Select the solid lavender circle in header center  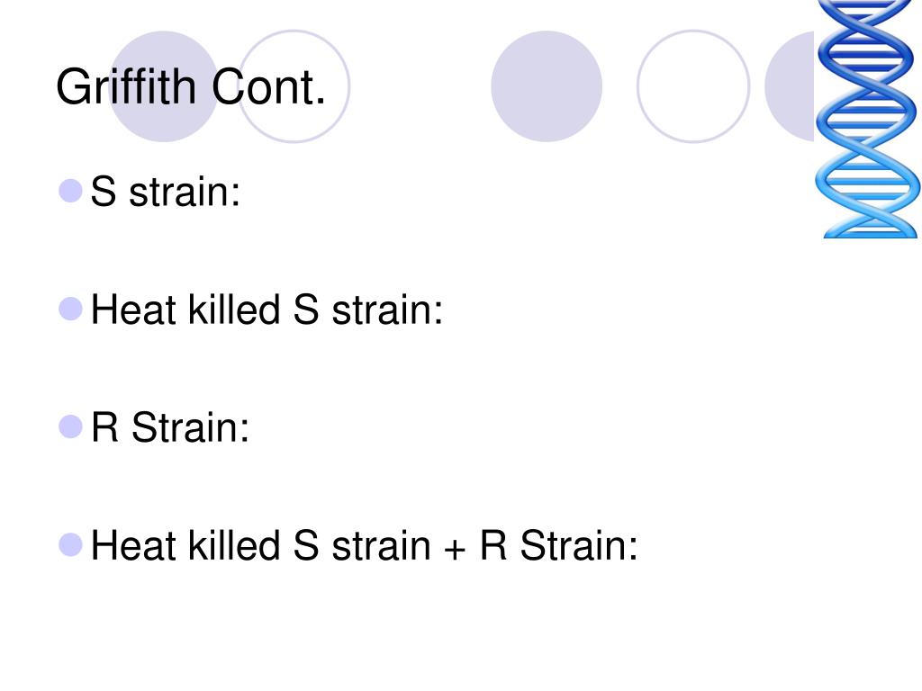tap(547, 86)
